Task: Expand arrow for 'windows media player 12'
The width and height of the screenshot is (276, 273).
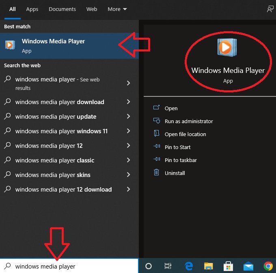Action: coord(129,145)
